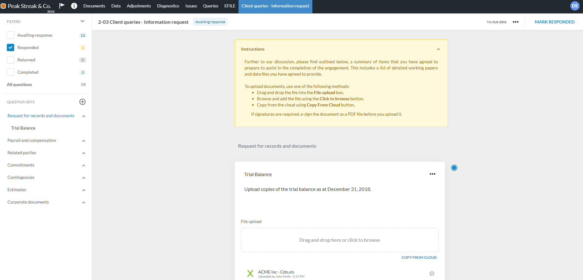Click the Peak Streak & Co. logo icon
This screenshot has width=583, height=280.
pyautogui.click(x=4, y=6)
